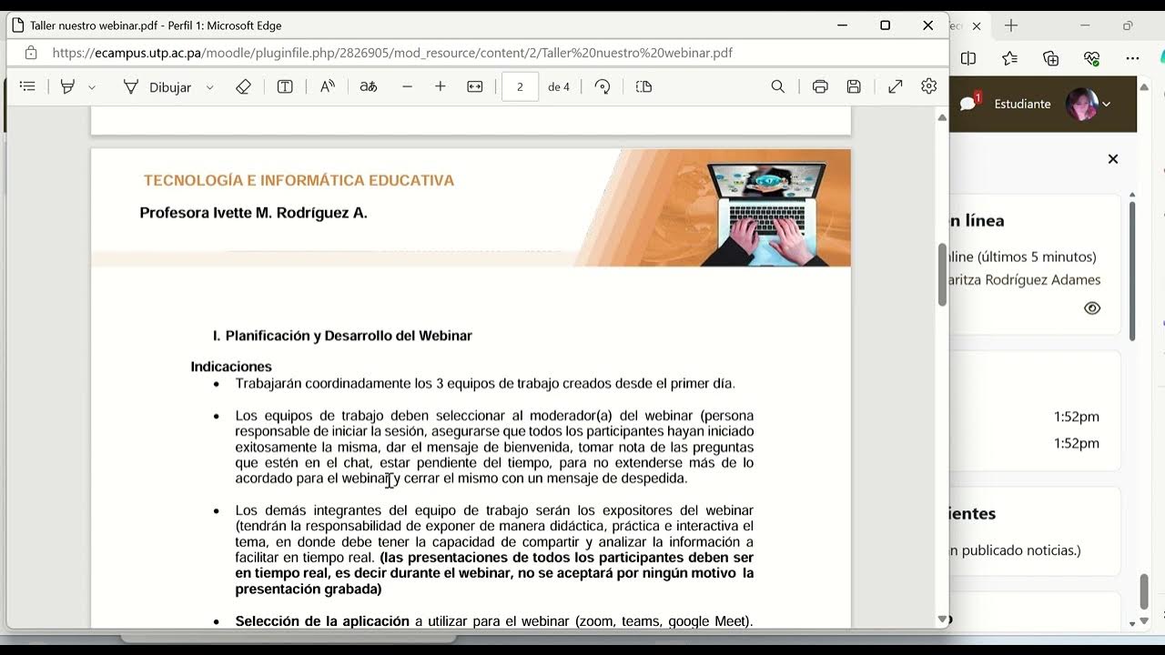Start the read aloud feature
Screen dimensions: 1165x655
tap(327, 86)
